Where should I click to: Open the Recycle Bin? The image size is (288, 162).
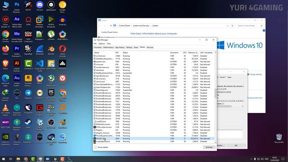pyautogui.click(x=279, y=138)
